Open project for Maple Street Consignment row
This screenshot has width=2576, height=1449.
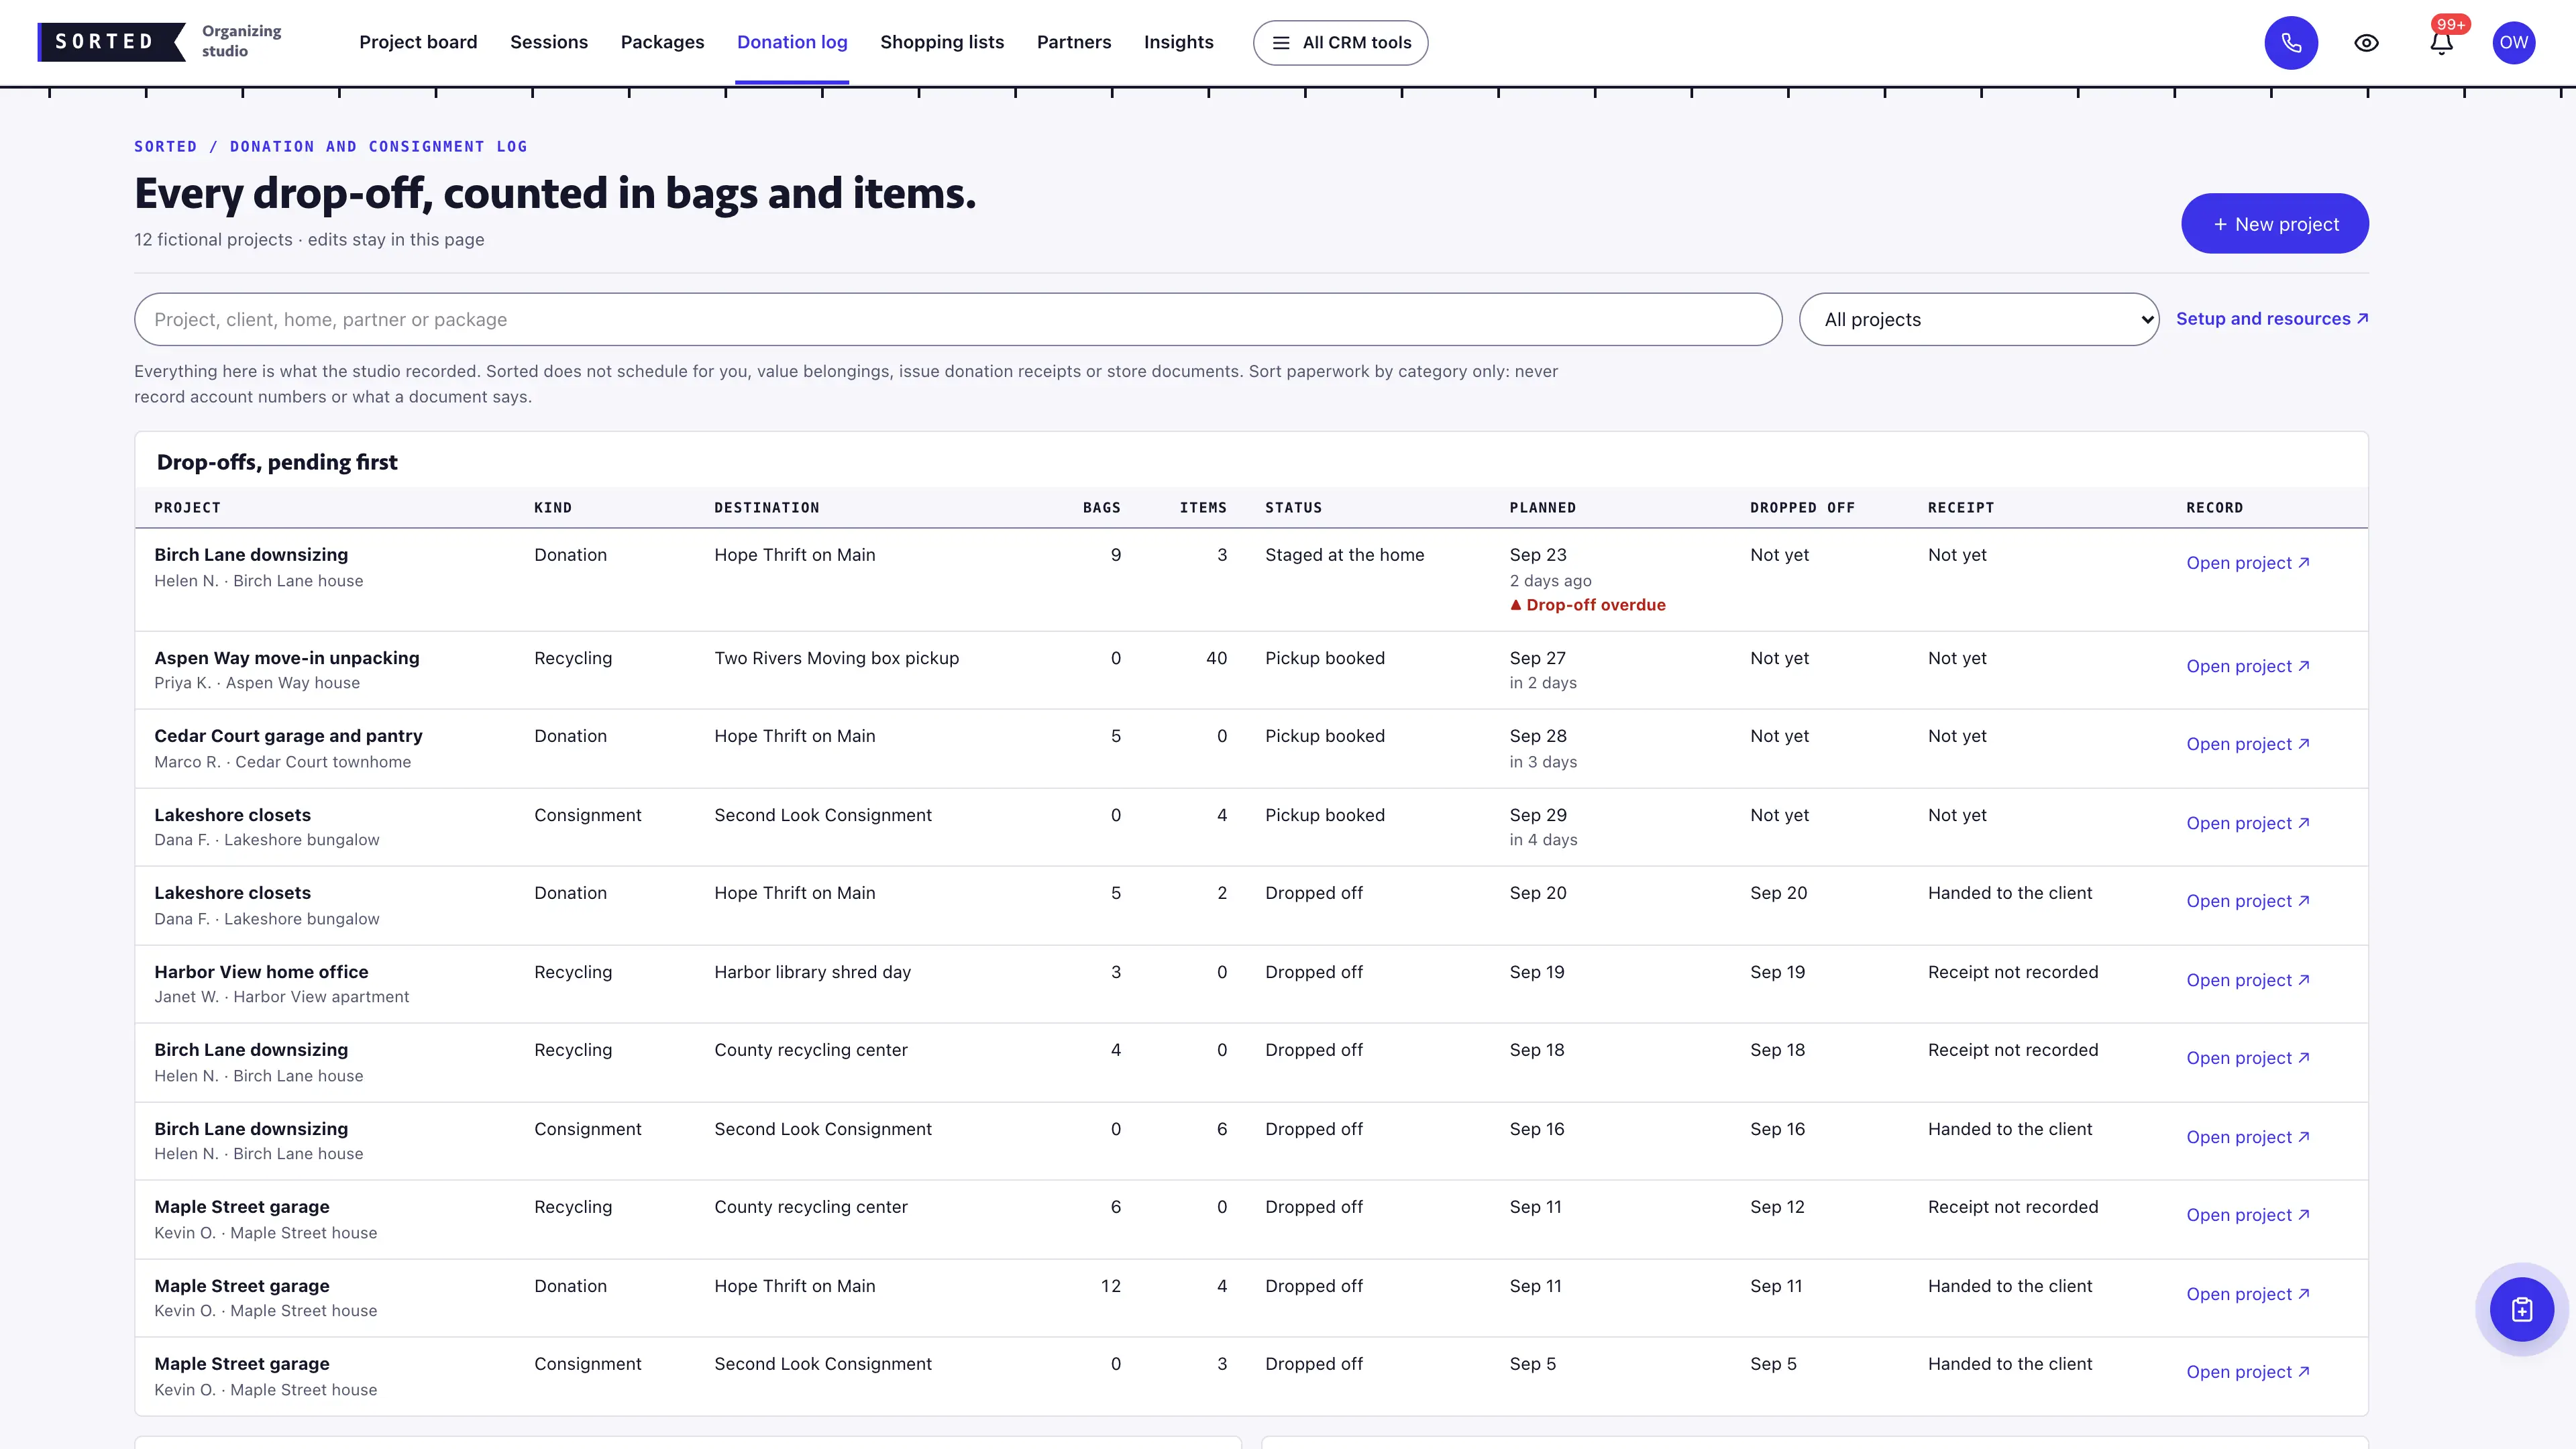(2247, 1372)
